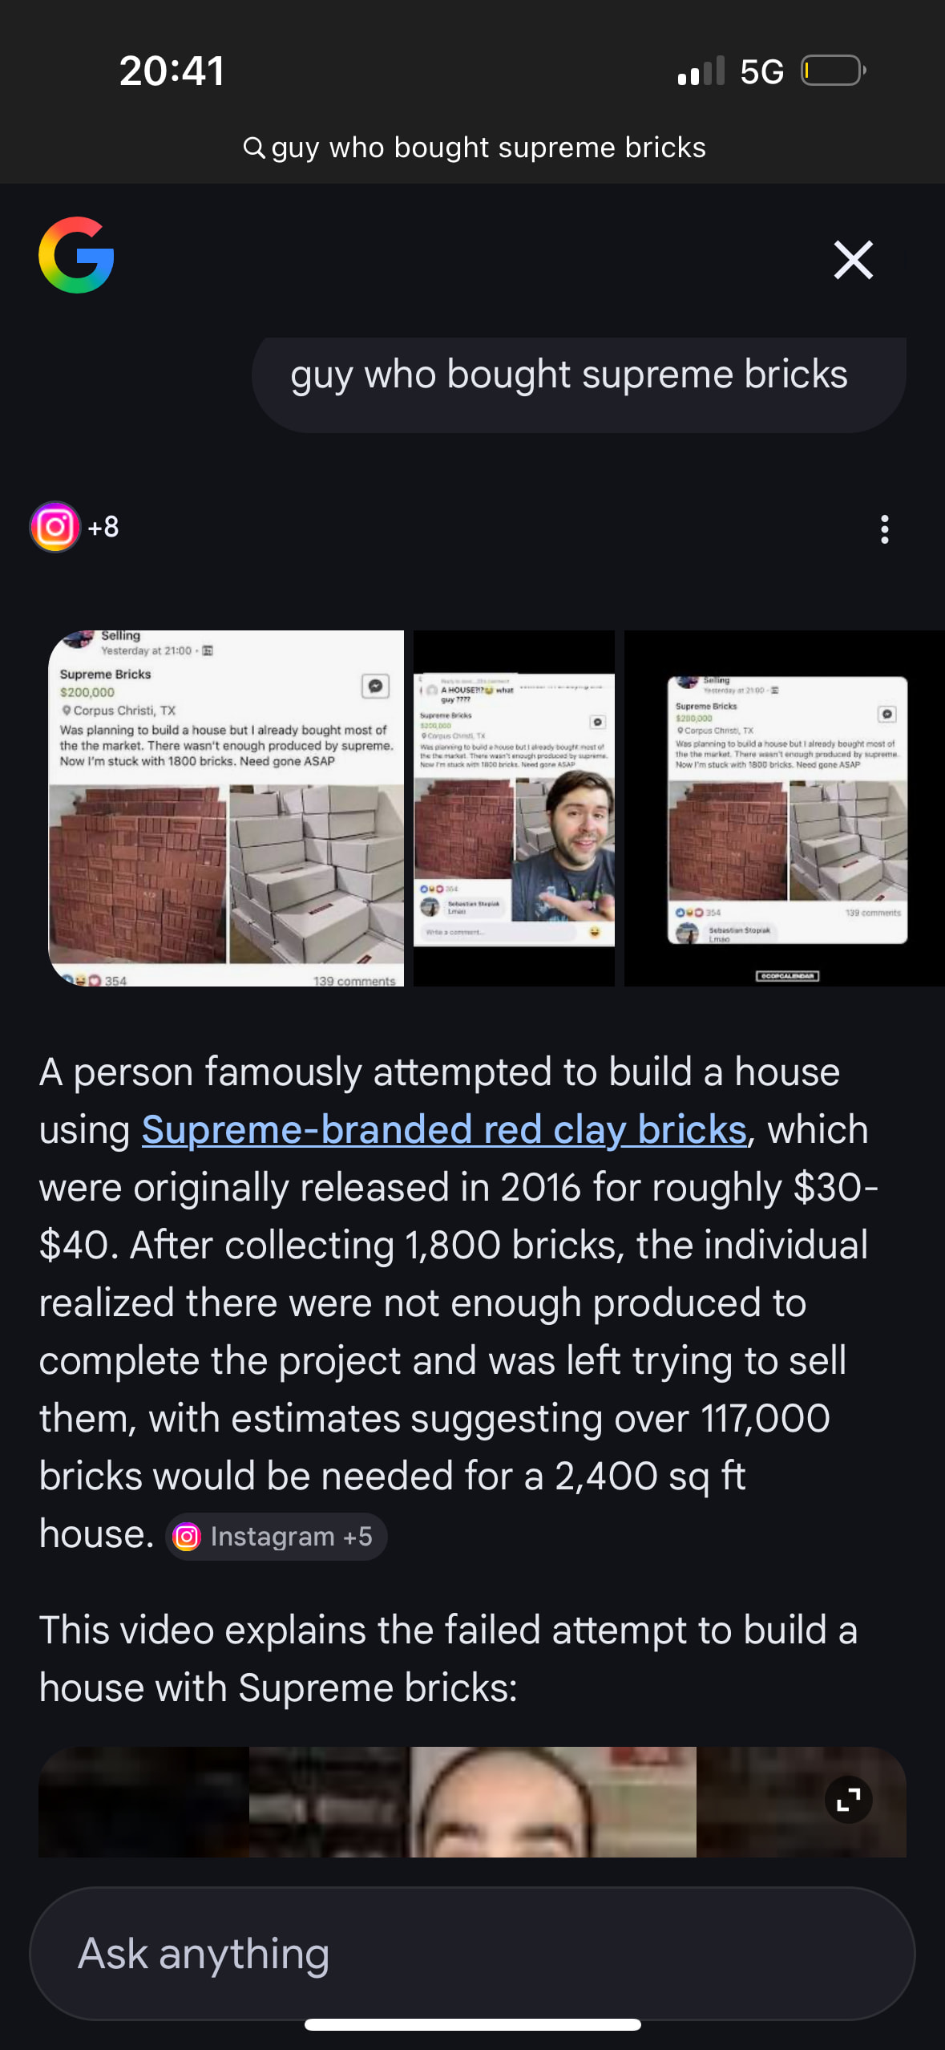Open the third Supreme Bricks listing thumbnail

(785, 808)
